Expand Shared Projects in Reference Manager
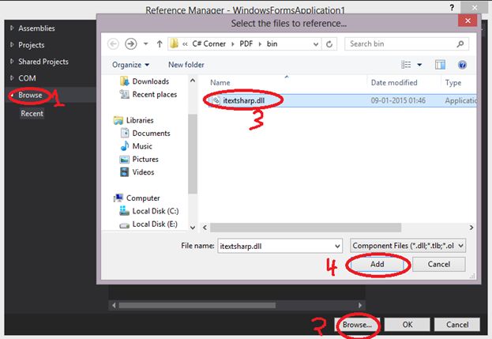 (12, 61)
